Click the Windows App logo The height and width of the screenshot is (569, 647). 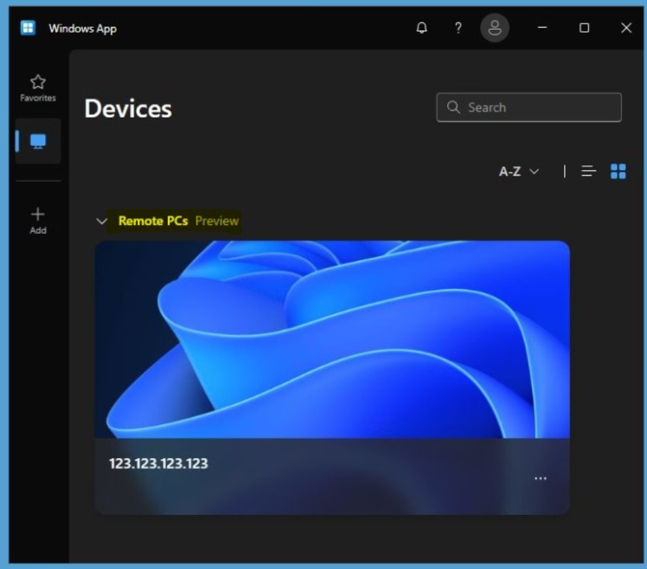point(28,28)
